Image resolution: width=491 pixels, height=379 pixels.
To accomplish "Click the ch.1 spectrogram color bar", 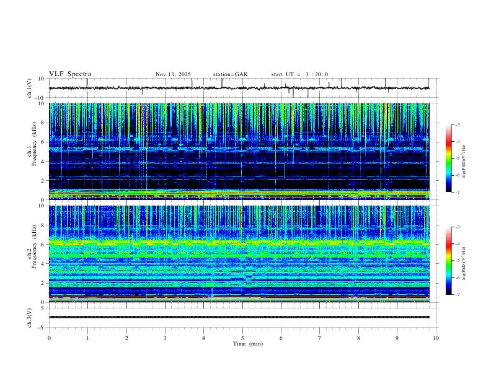I will pyautogui.click(x=448, y=159).
